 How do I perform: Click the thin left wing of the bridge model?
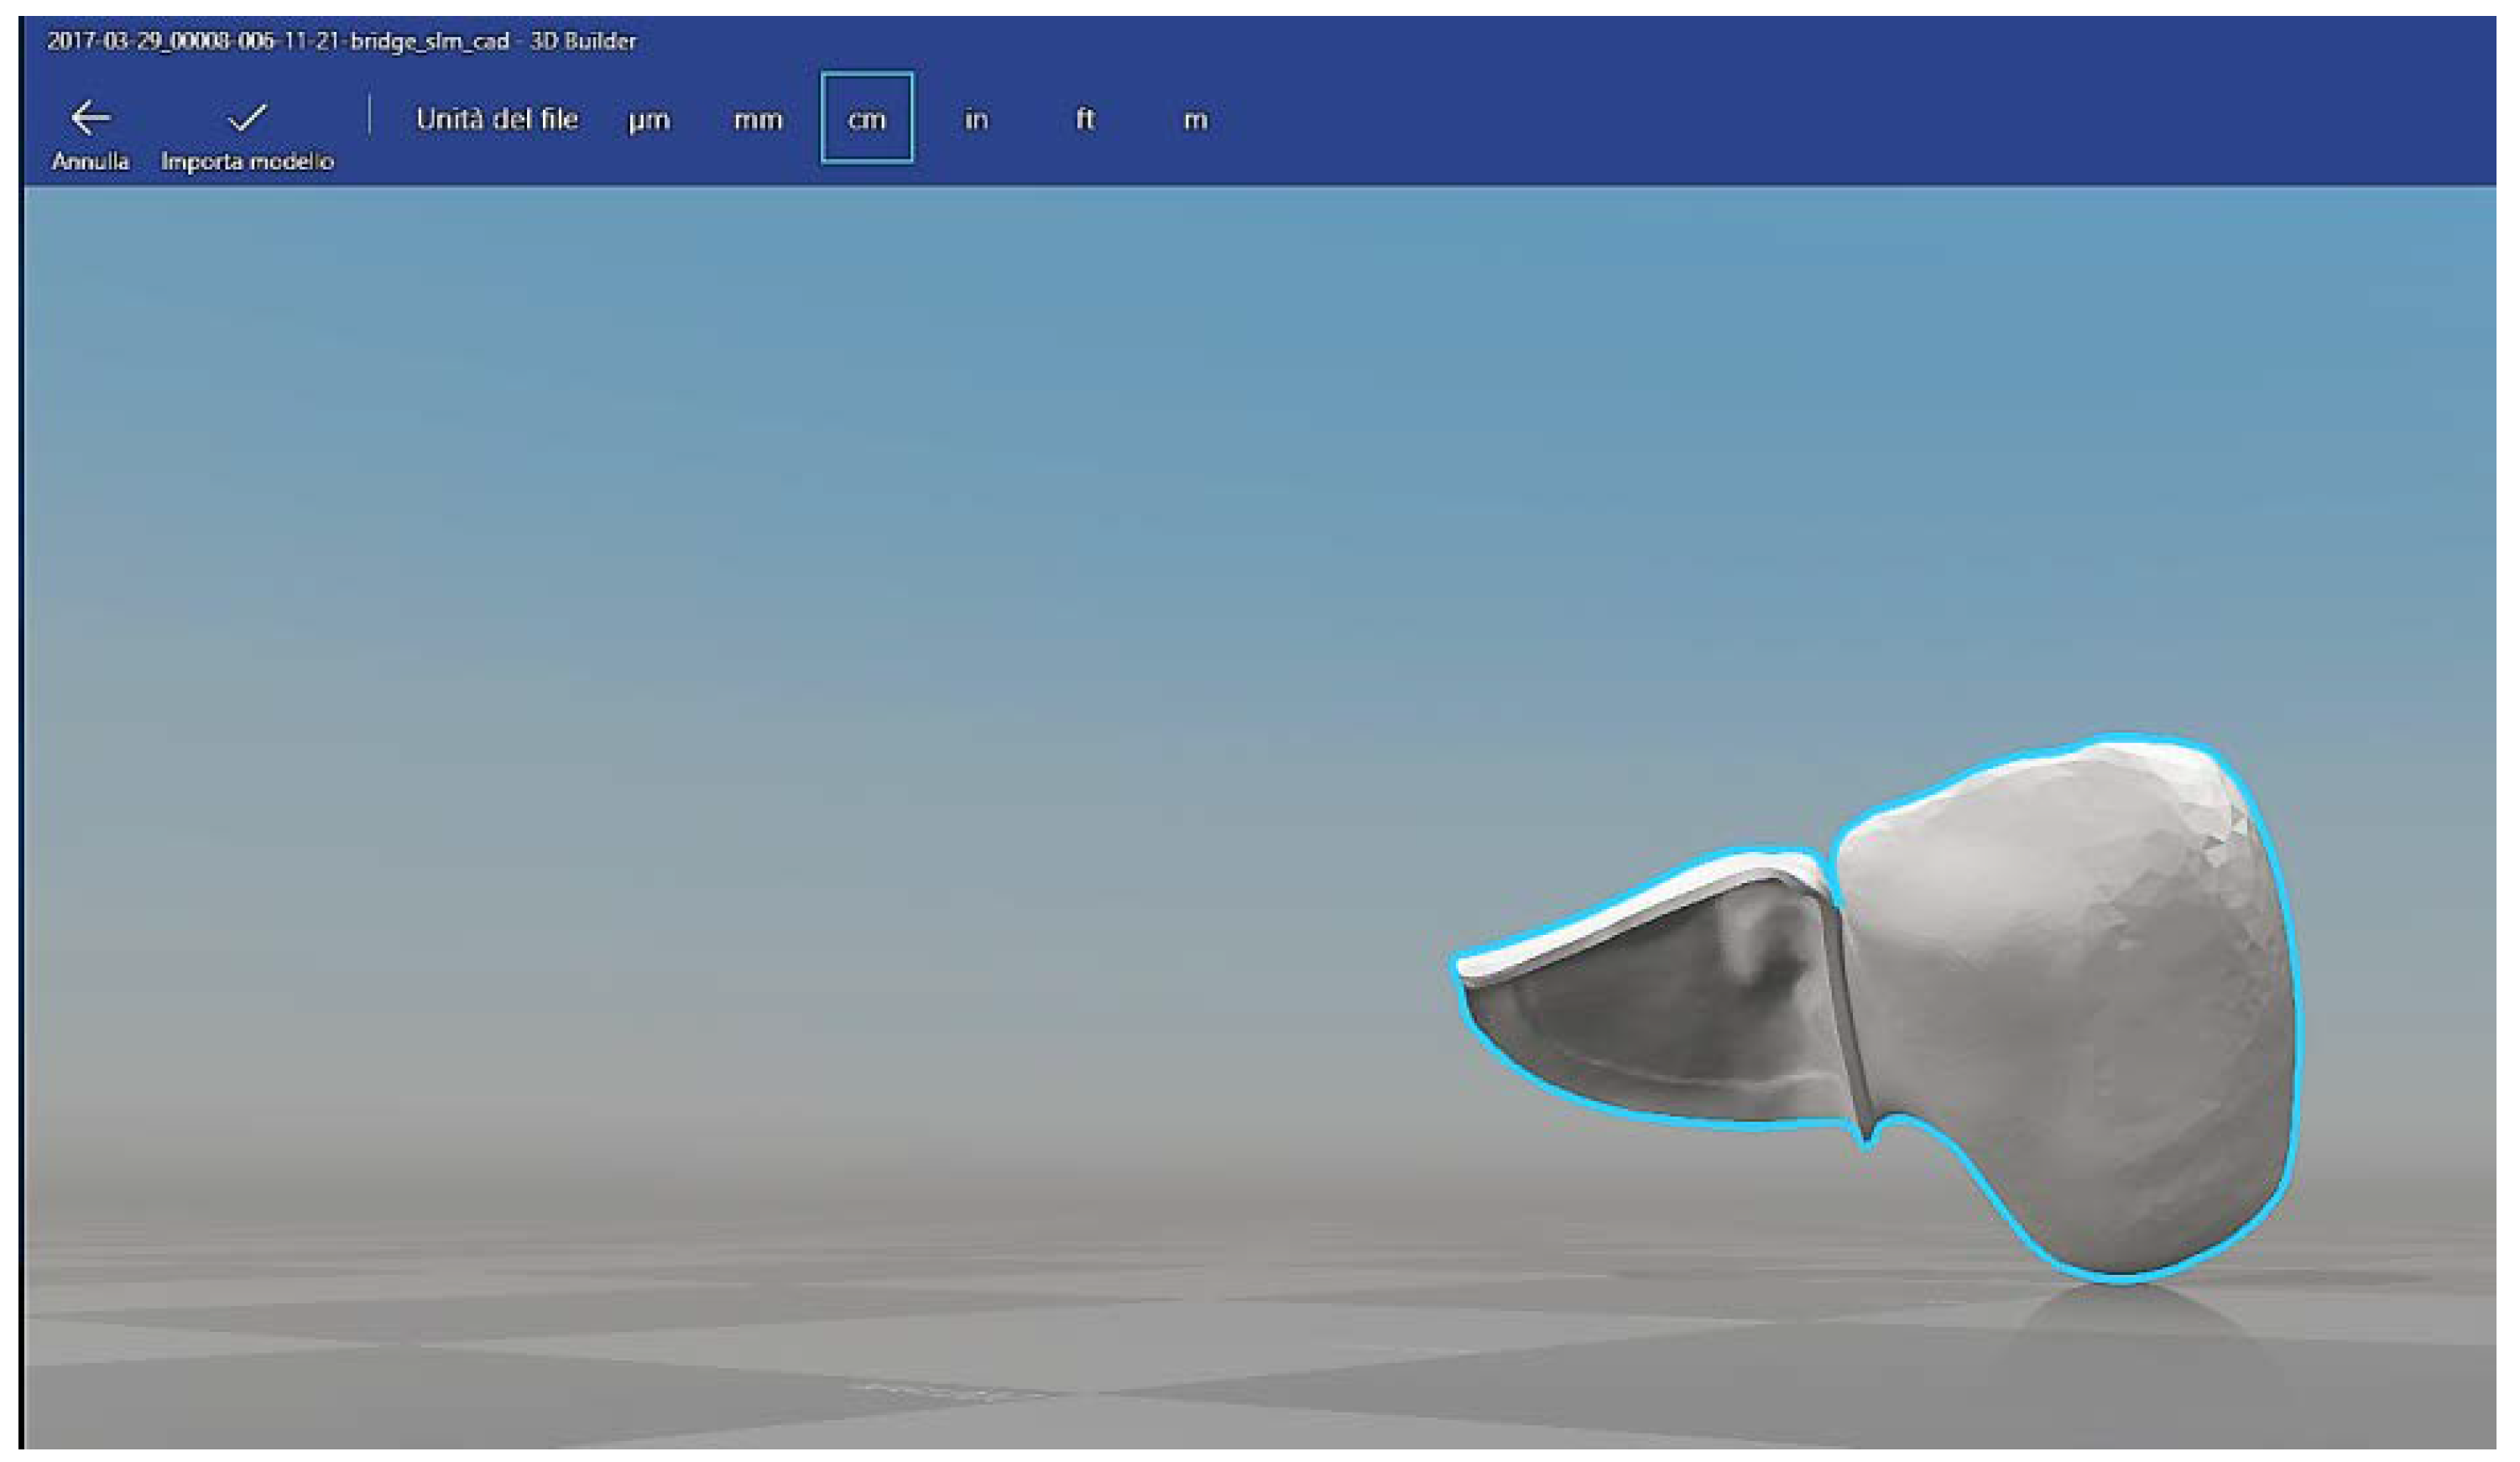click(1640, 1010)
